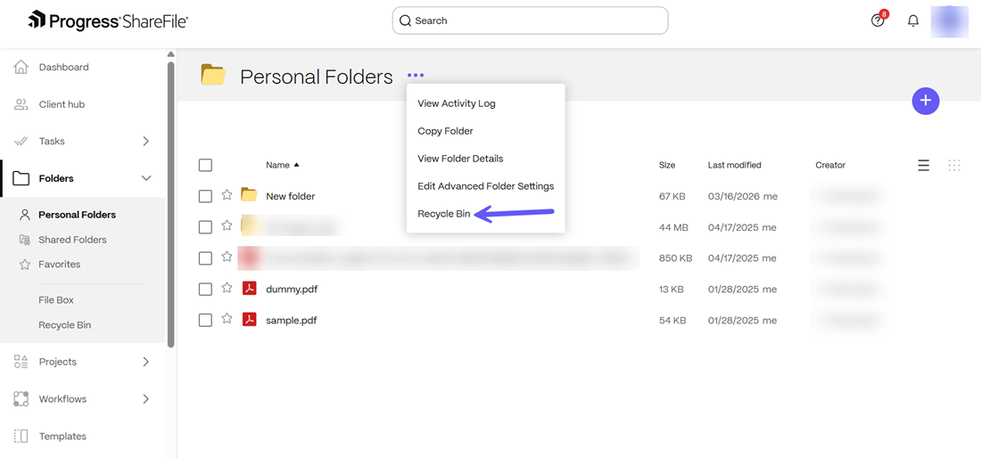Click the Templates icon in sidebar
Screen dimensions: 981x458
21,436
